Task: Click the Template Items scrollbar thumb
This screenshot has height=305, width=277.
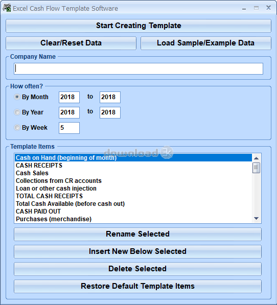Action: 256,168
